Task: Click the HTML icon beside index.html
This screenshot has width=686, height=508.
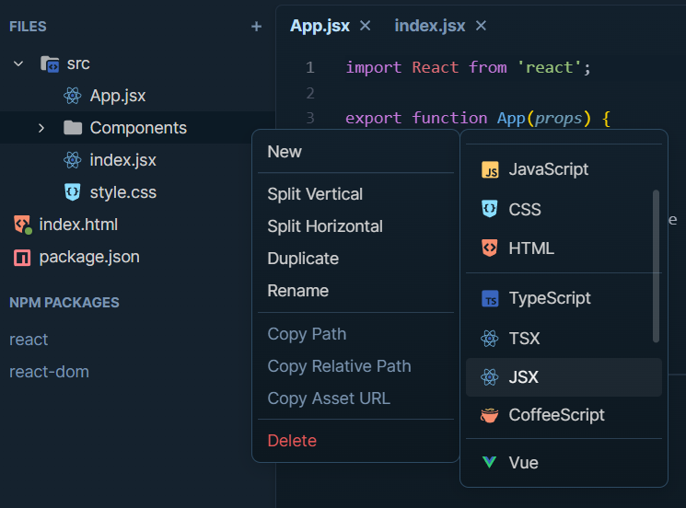Action: [22, 225]
